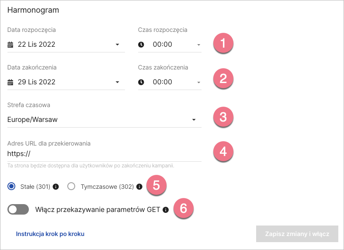The height and width of the screenshot is (250, 344).
Task: Click the red number 6 marker
Action: (x=184, y=208)
